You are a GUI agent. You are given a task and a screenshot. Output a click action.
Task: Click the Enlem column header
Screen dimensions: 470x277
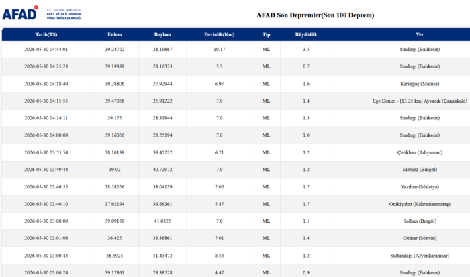point(115,34)
